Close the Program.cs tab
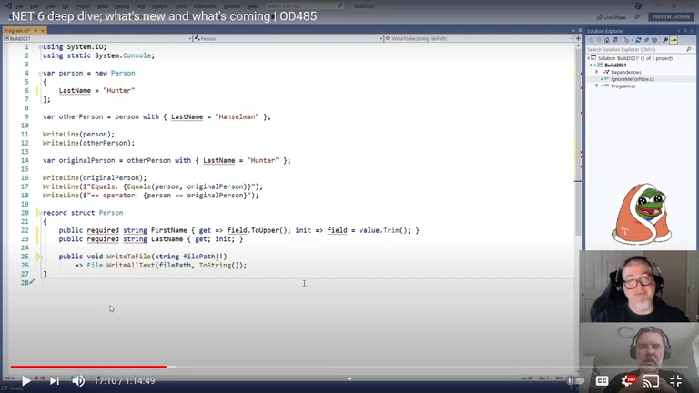Viewport: 699px width, 393px height. (x=43, y=31)
